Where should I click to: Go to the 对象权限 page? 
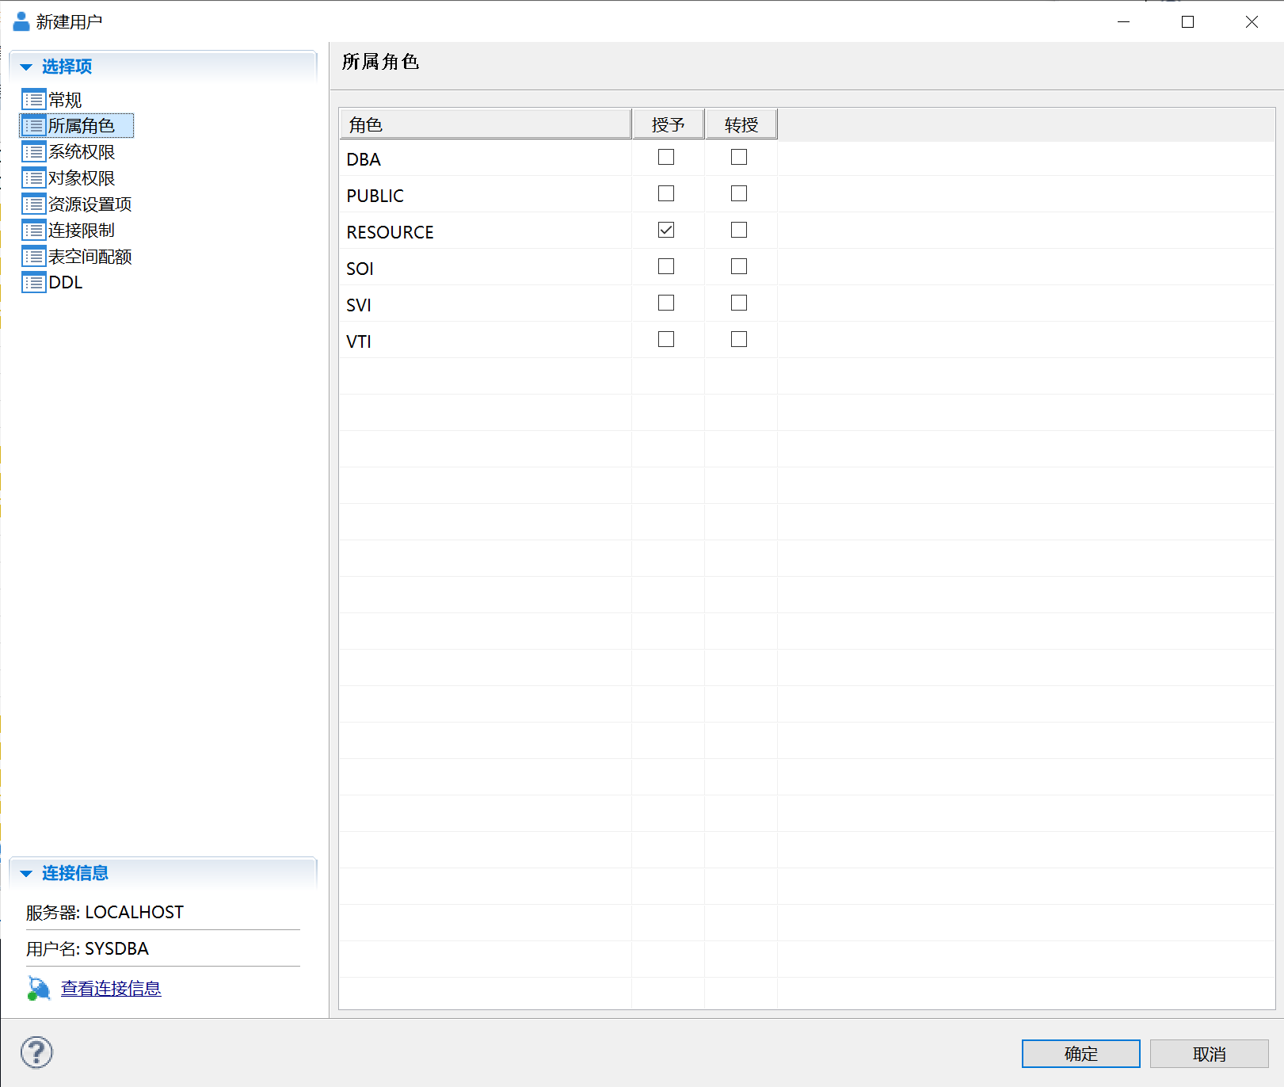click(x=82, y=178)
